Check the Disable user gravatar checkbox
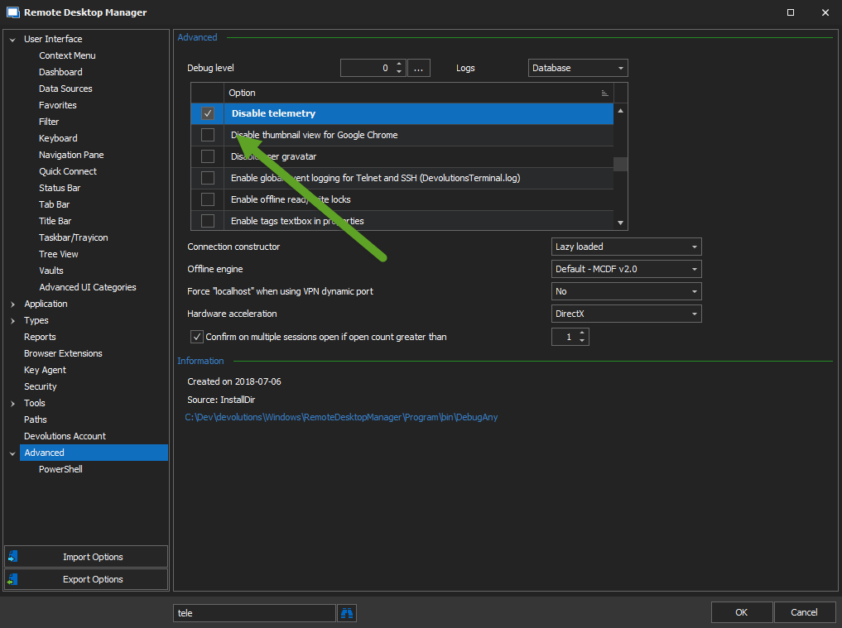Viewport: 842px width, 628px height. [208, 156]
